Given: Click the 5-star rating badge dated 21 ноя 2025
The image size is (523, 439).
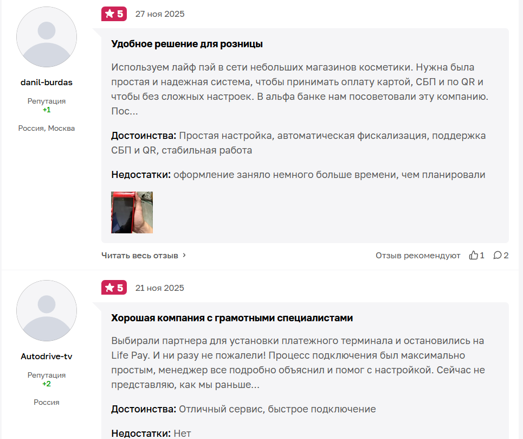Looking at the screenshot, I should (x=114, y=288).
